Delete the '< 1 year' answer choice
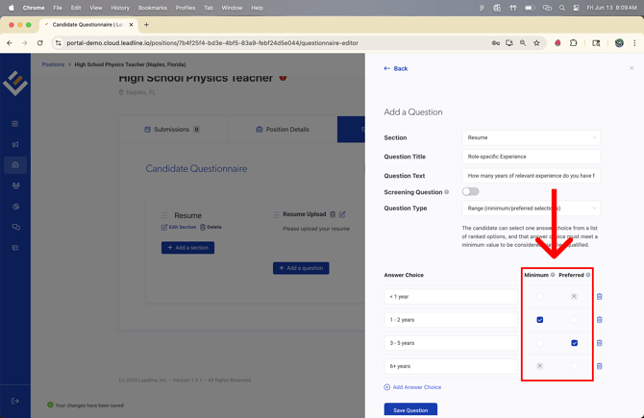Screen dimensions: 644x418 [x=600, y=297]
